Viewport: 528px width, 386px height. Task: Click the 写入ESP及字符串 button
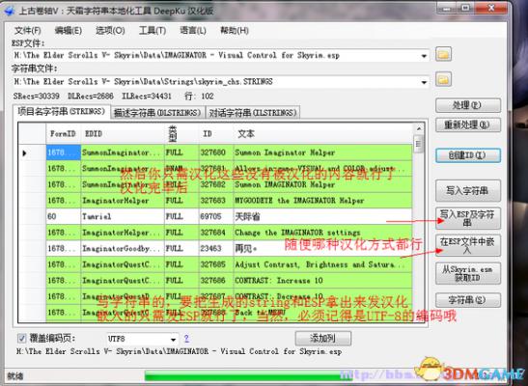tap(468, 218)
